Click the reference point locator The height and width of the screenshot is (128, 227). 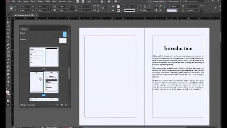(11, 8)
